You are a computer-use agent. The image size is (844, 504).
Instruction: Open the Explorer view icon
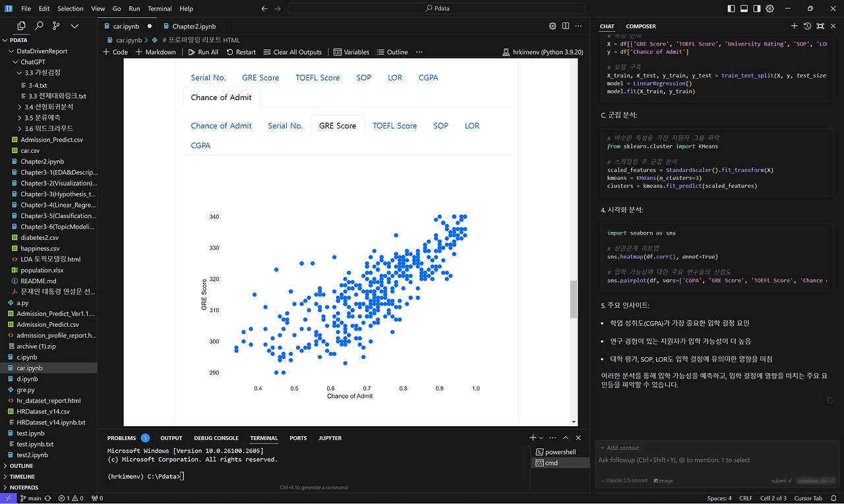[x=22, y=26]
